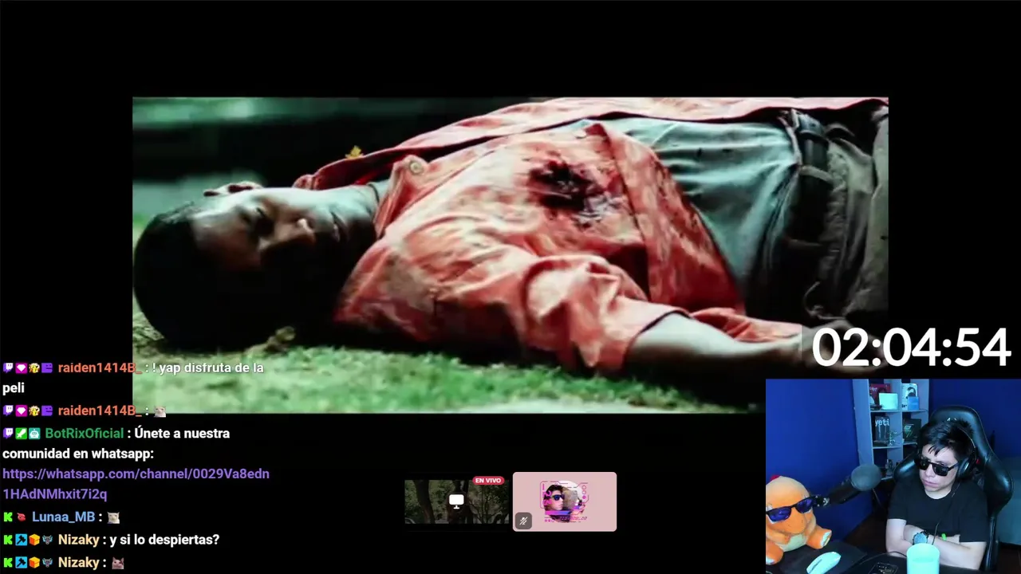This screenshot has width=1021, height=574.
Task: Select the EN VIVO screen share thumbnail
Action: click(x=456, y=501)
